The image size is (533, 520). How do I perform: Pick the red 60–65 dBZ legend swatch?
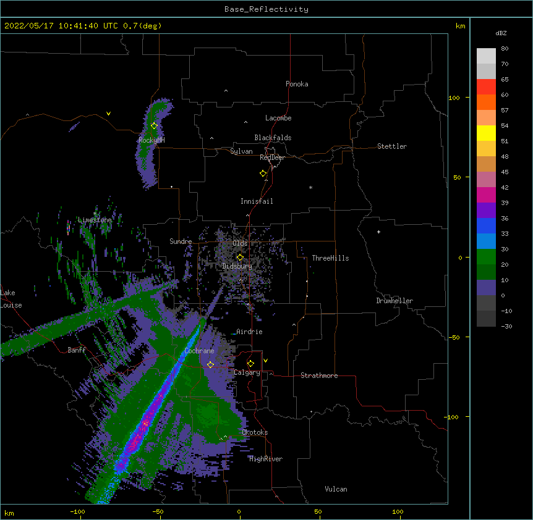click(x=486, y=87)
